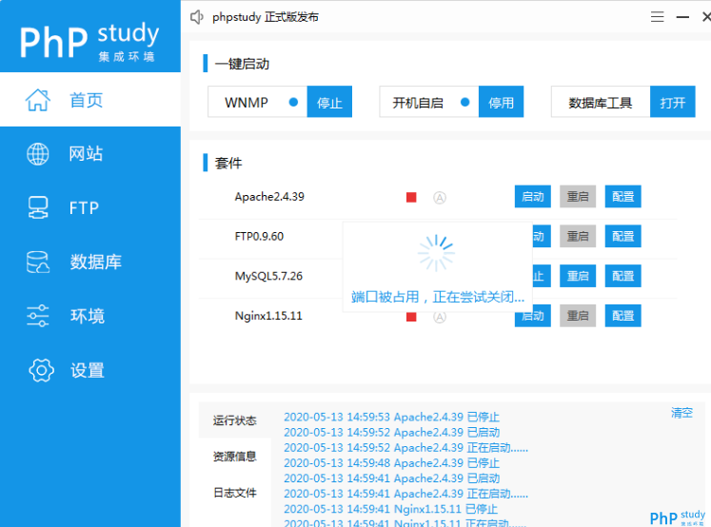The width and height of the screenshot is (711, 527).
Task: Click the WNMP selector box
Action: pos(258,102)
